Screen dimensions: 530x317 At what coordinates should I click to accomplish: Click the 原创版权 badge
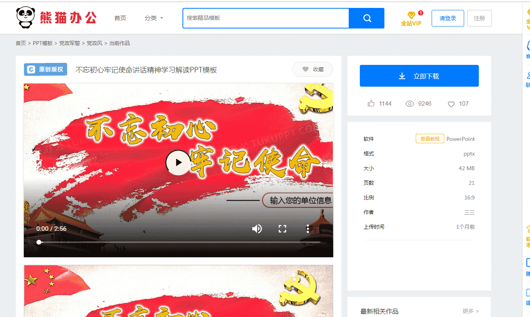[46, 69]
